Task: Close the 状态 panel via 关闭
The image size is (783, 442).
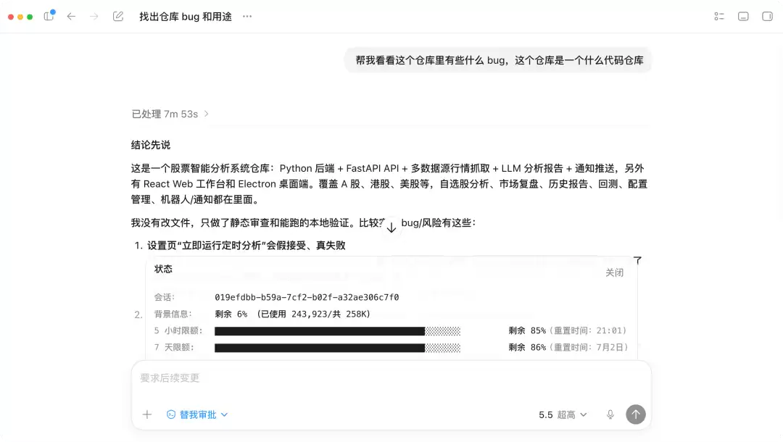Action: (614, 273)
